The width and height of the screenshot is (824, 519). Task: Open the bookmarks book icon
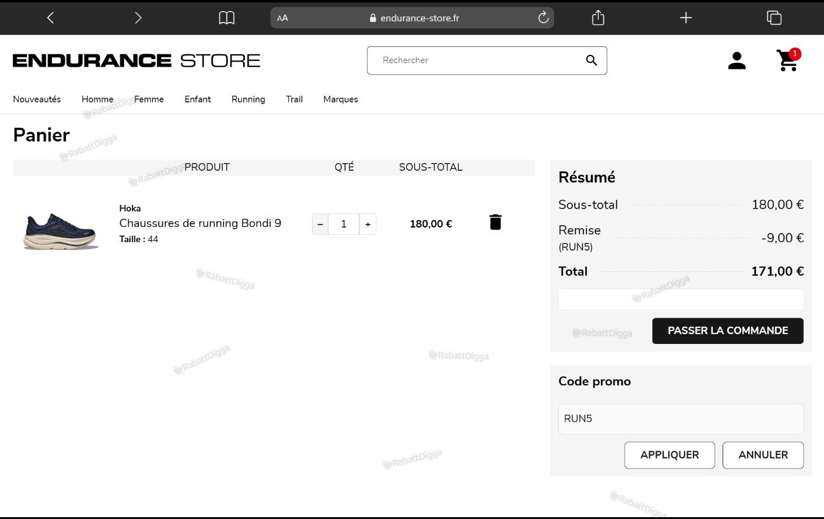227,18
